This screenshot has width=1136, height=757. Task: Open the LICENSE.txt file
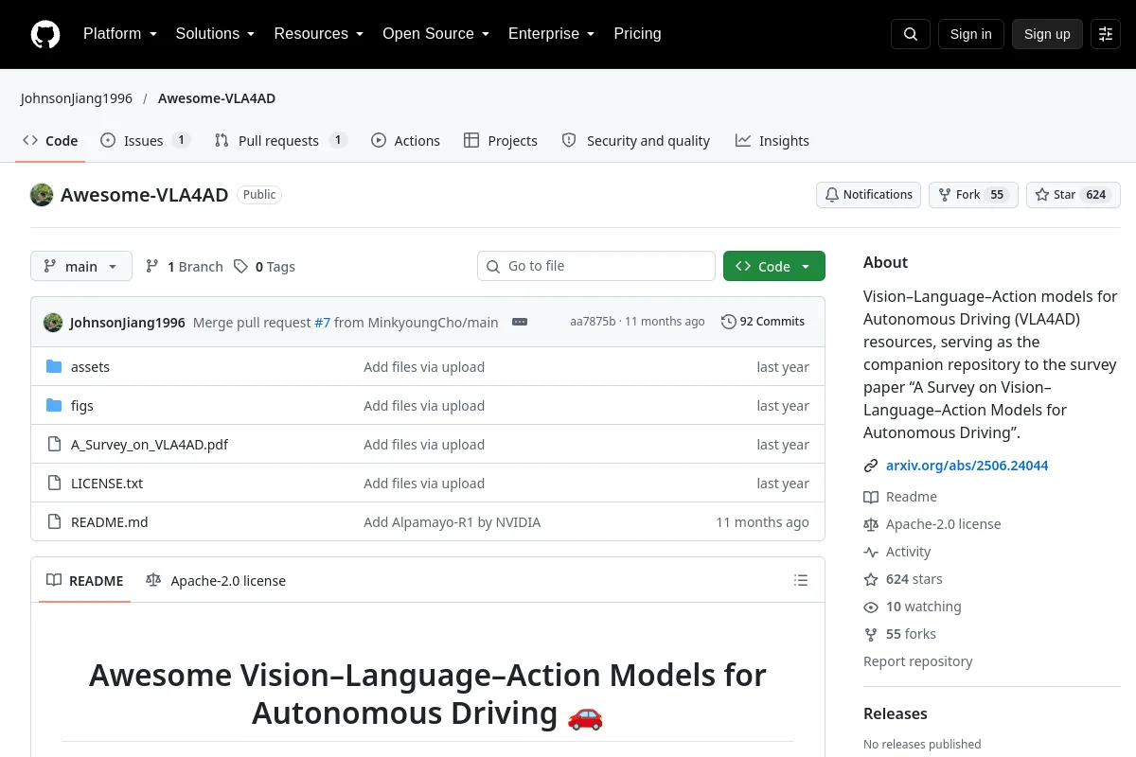pyautogui.click(x=107, y=484)
